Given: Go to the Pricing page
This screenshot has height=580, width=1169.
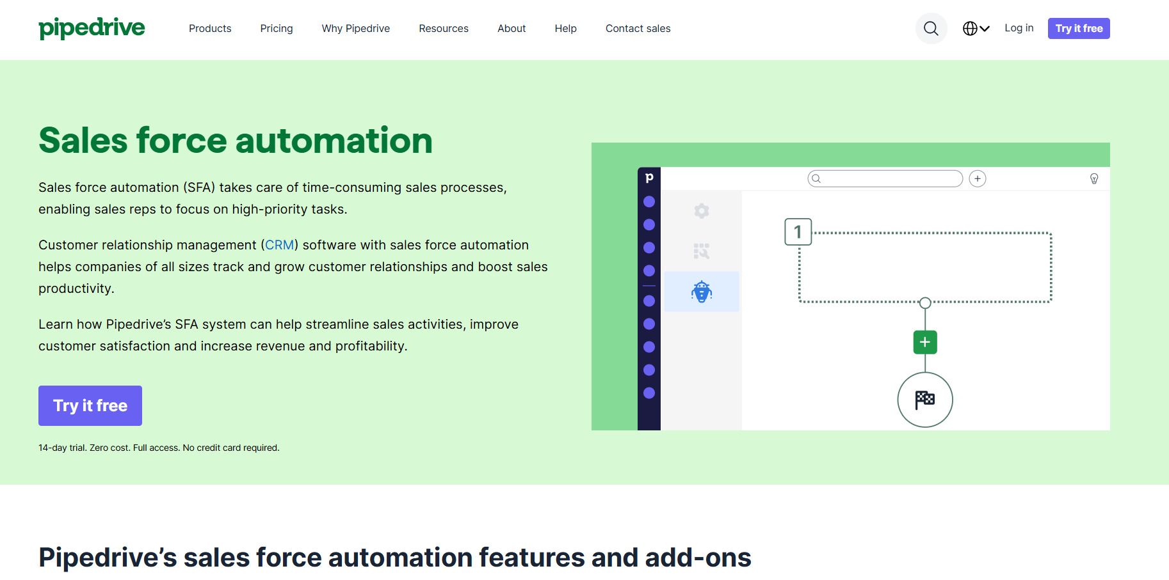Looking at the screenshot, I should [x=277, y=29].
